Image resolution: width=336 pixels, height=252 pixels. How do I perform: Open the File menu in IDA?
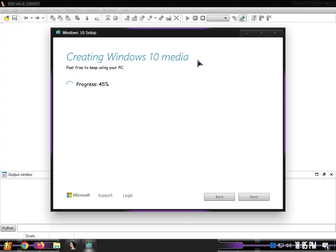[x=5, y=10]
